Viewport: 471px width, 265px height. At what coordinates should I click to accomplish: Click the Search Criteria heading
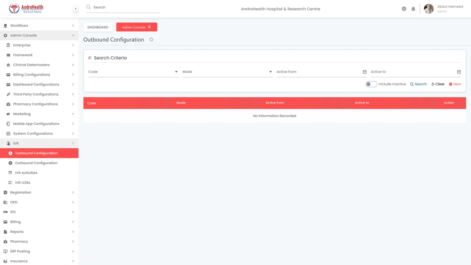pyautogui.click(x=110, y=58)
